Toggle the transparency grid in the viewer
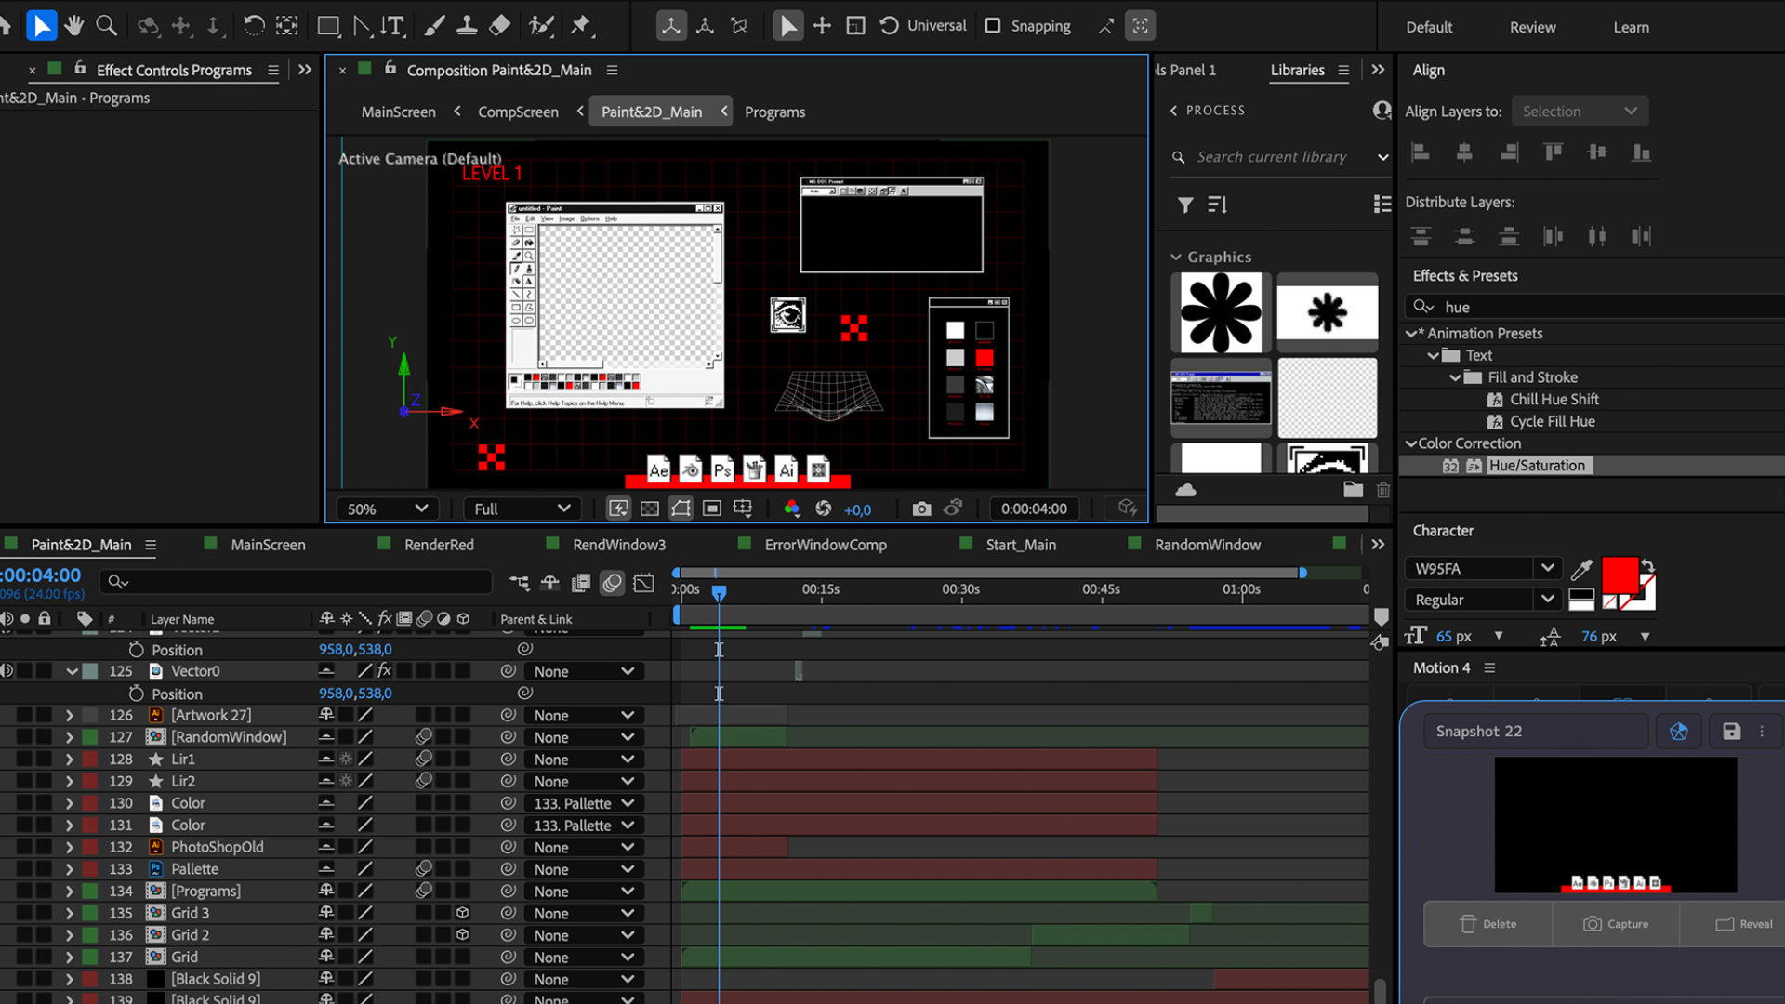 point(649,509)
